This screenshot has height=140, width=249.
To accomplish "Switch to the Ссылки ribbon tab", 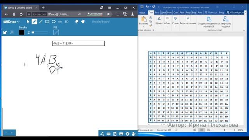I will pos(176,12).
